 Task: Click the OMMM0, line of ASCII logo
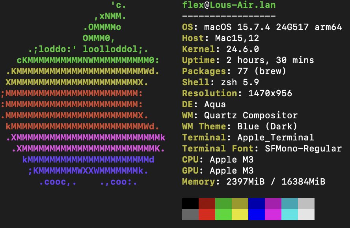99,38
